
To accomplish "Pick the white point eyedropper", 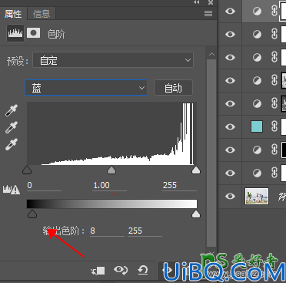I will 12,144.
